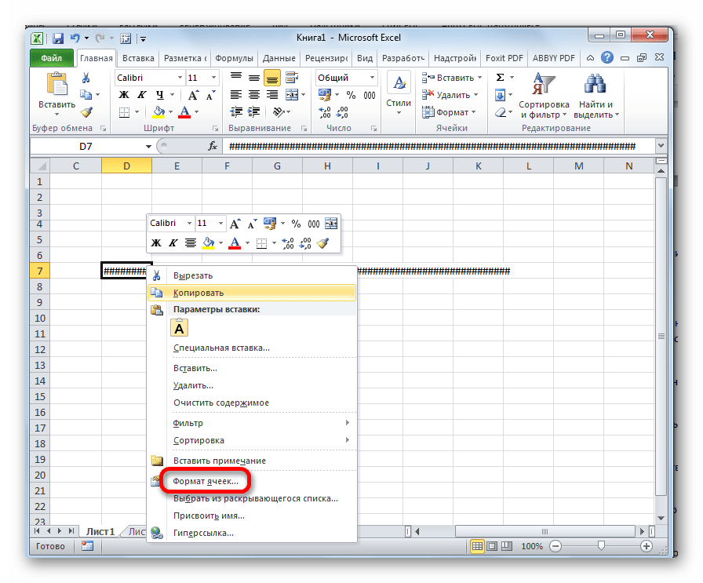703x583 pixels.
Task: Switch to the Формулы ribbon tab
Action: click(234, 58)
